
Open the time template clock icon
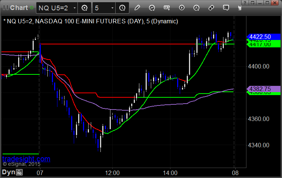click(122, 8)
